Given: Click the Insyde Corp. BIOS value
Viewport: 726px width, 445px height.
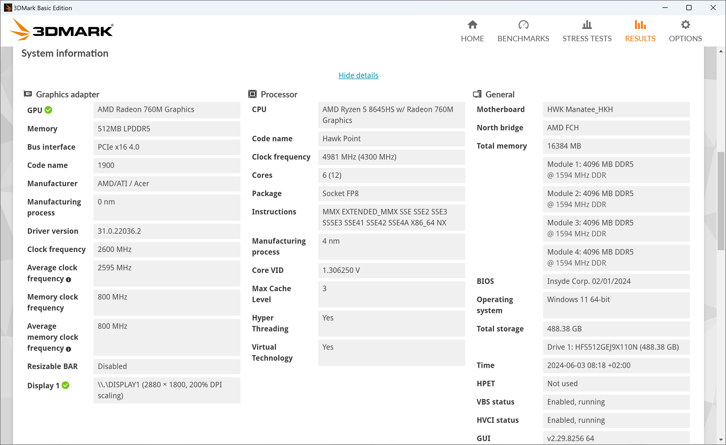Looking at the screenshot, I should pos(616,281).
